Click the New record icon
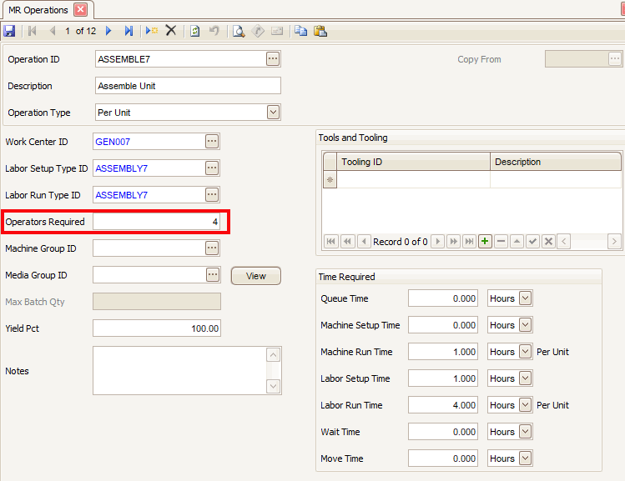 tap(152, 31)
